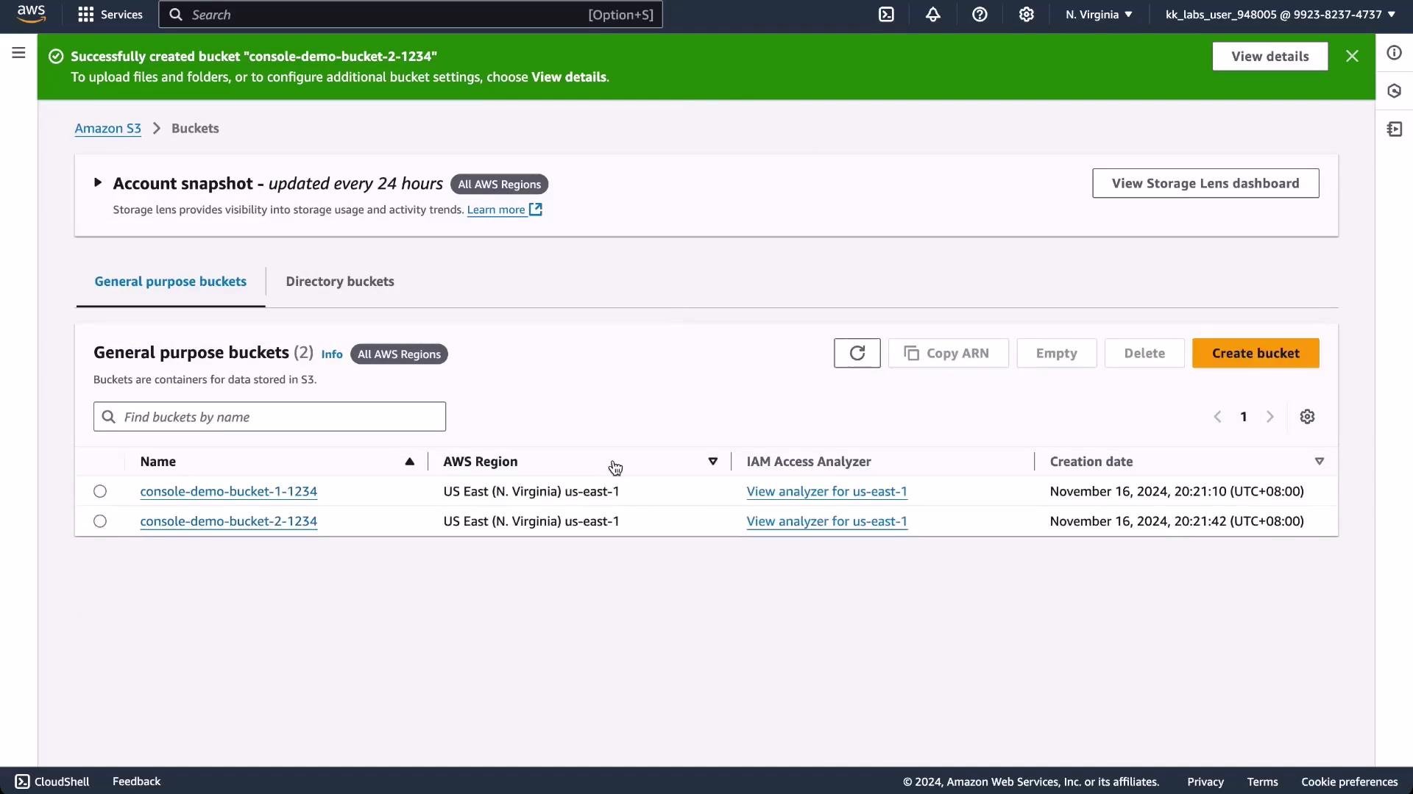Open the Info link beside bucket count
Image resolution: width=1413 pixels, height=794 pixels.
pos(332,354)
